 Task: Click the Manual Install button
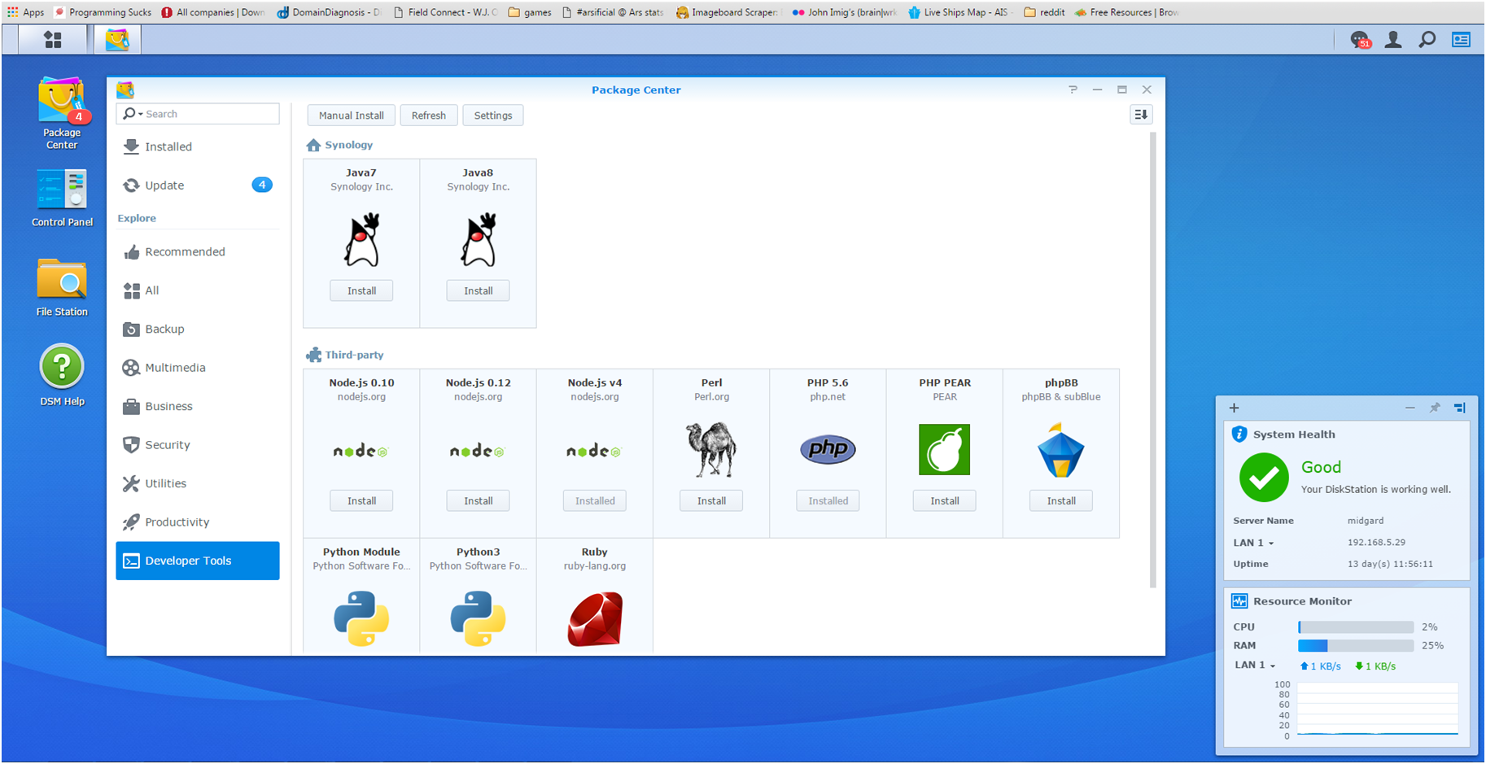tap(351, 116)
